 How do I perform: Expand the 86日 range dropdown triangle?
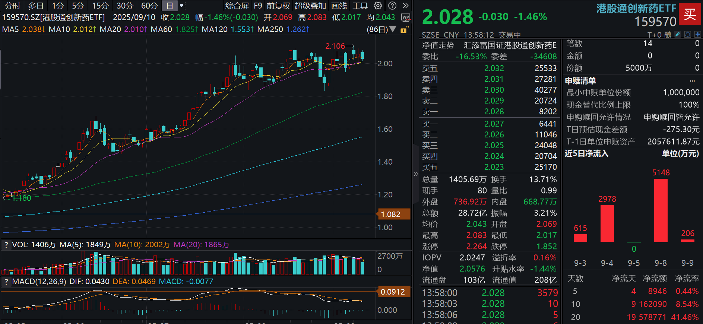pyautogui.click(x=393, y=29)
